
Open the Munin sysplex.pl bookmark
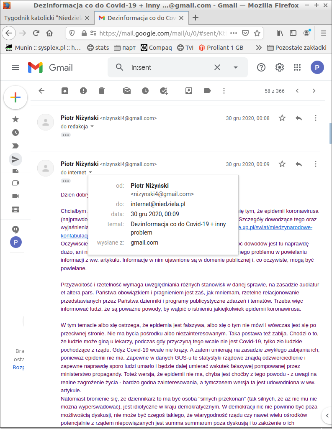point(43,48)
